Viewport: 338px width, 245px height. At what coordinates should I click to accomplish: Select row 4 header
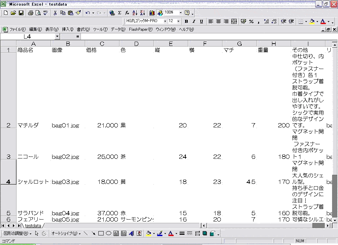(x=8, y=172)
